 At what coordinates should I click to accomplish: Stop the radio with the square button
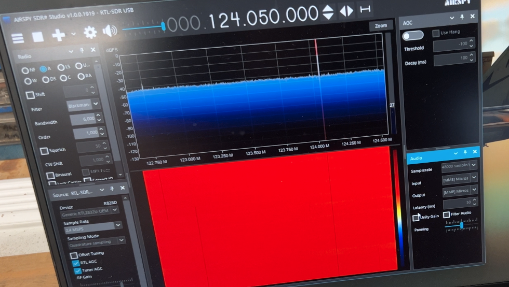click(38, 37)
